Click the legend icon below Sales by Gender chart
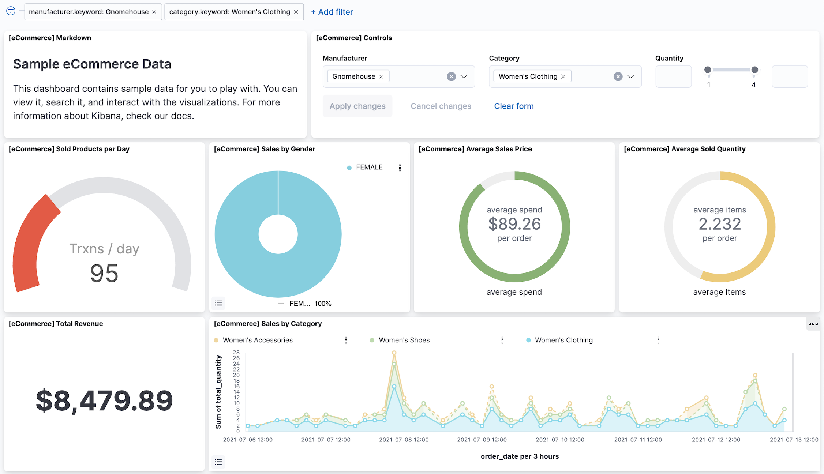This screenshot has height=474, width=824. [x=218, y=303]
